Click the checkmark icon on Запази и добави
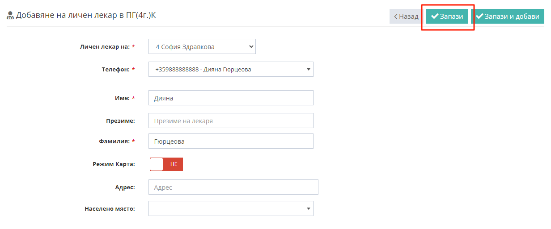This screenshot has height=229, width=551. point(479,17)
